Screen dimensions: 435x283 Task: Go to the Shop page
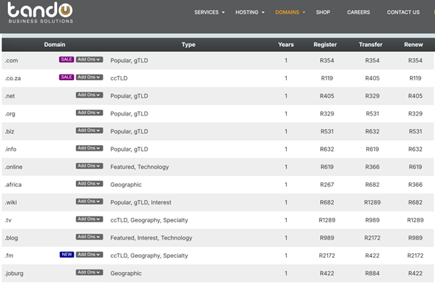click(x=323, y=12)
